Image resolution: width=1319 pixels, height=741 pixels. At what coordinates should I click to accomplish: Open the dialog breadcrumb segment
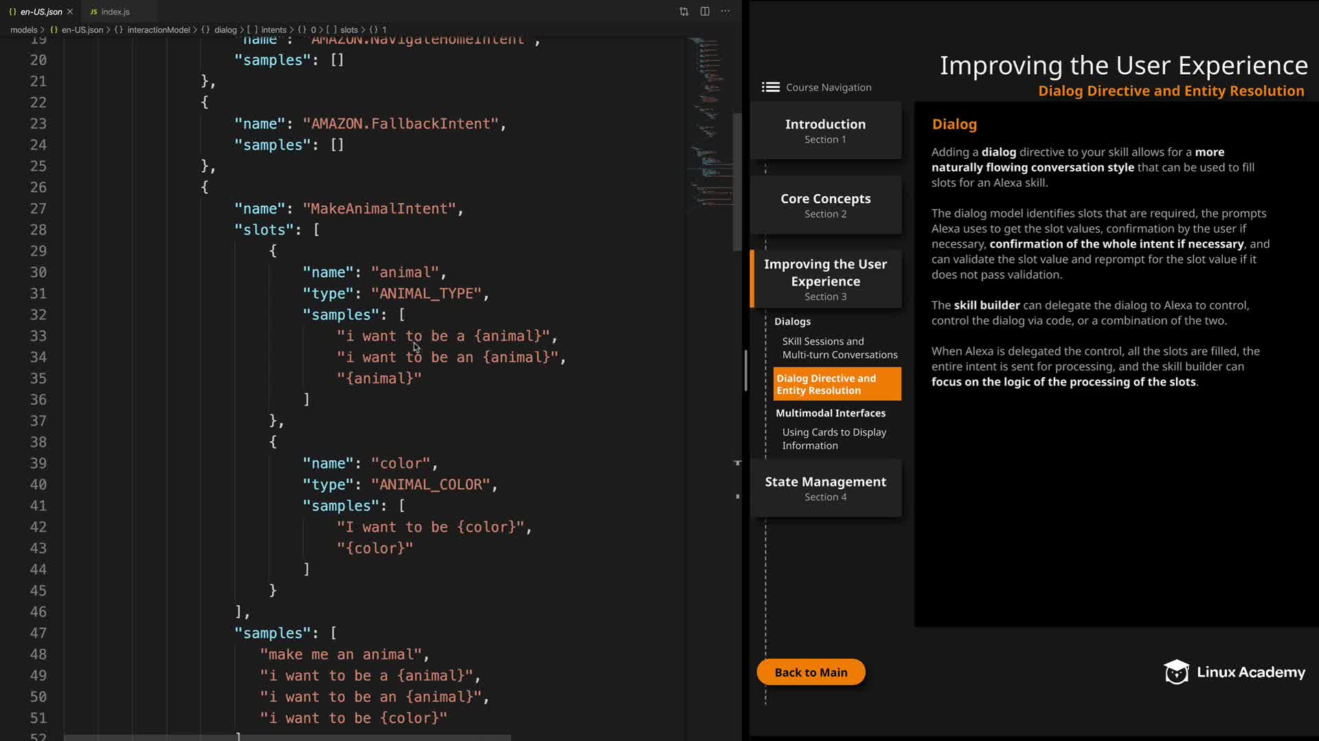pos(225,30)
